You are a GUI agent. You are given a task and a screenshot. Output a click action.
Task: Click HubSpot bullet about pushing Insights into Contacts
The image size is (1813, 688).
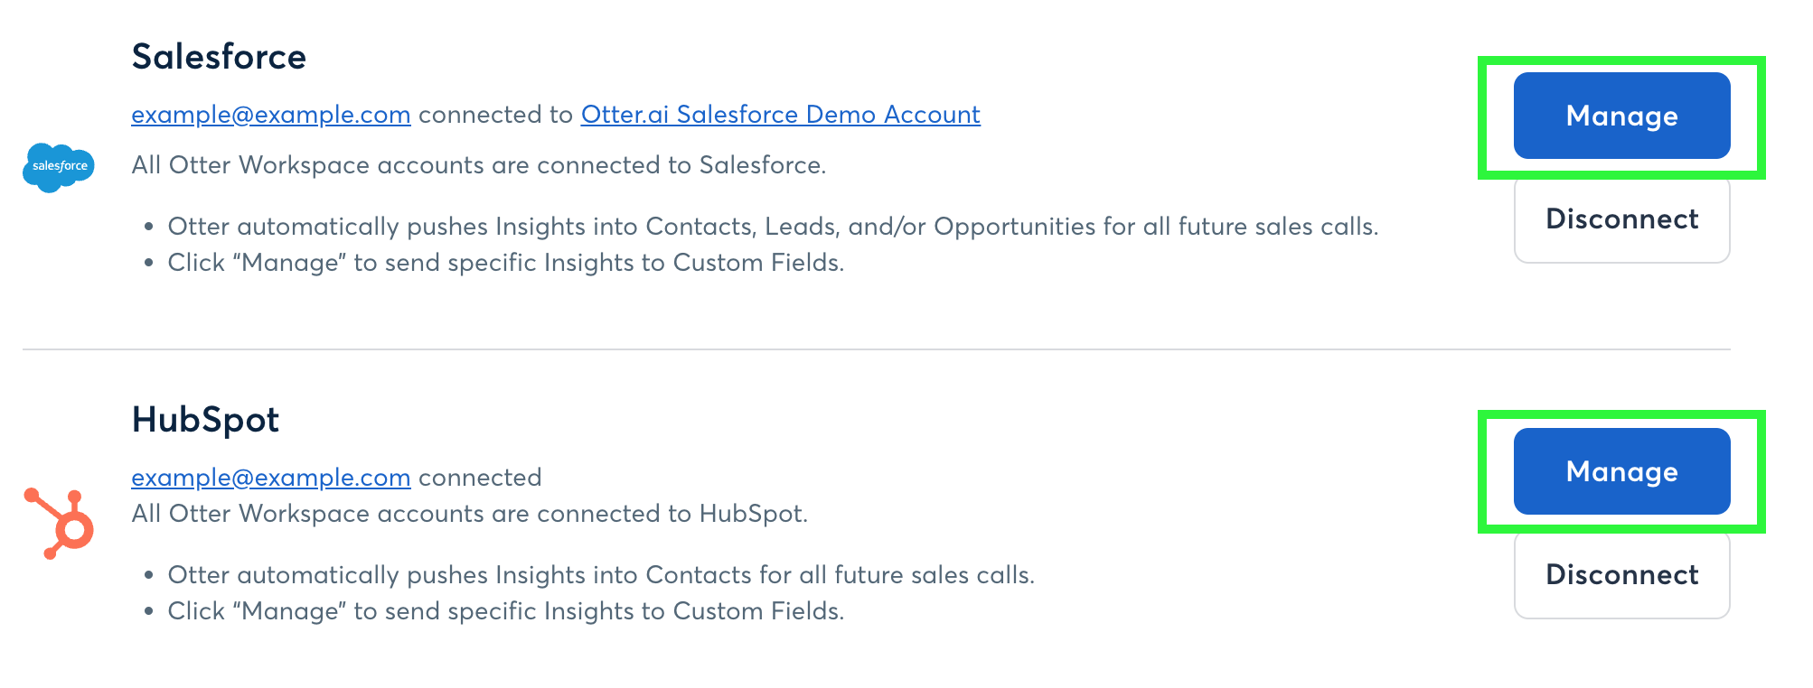(601, 575)
